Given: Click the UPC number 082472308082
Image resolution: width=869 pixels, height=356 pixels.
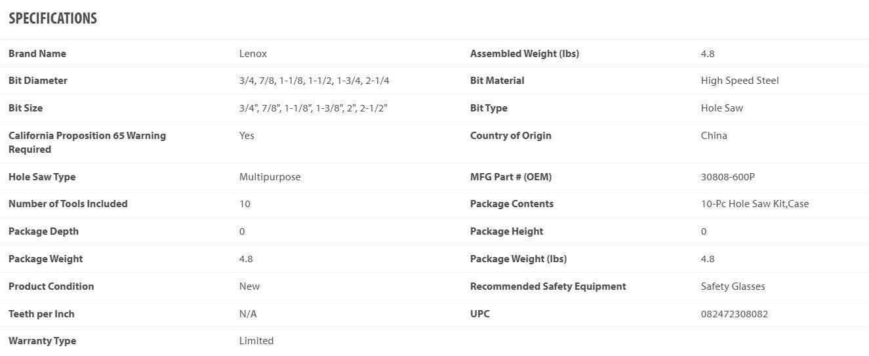Looking at the screenshot, I should [735, 314].
